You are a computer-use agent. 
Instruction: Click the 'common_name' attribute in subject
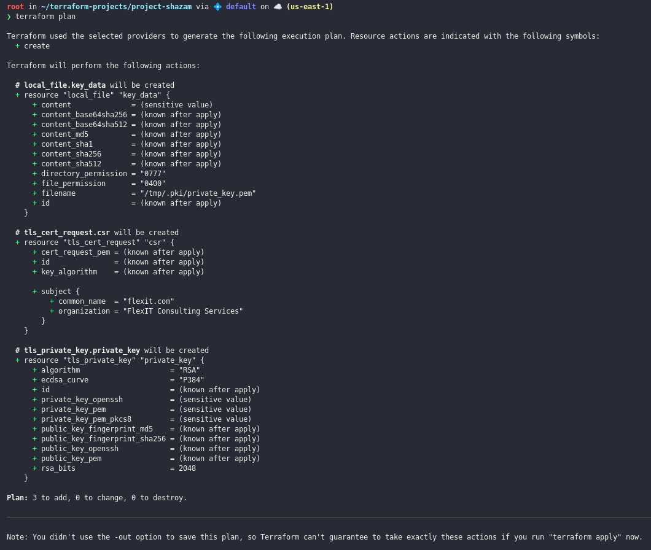[x=82, y=301]
